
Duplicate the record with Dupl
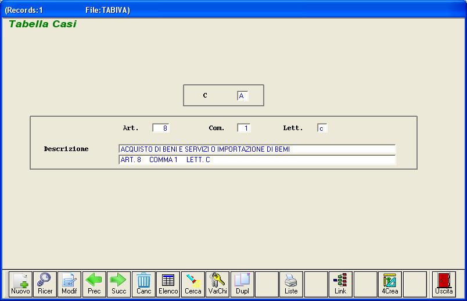click(242, 284)
